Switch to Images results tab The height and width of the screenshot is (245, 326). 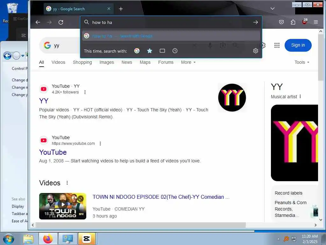coord(107,62)
